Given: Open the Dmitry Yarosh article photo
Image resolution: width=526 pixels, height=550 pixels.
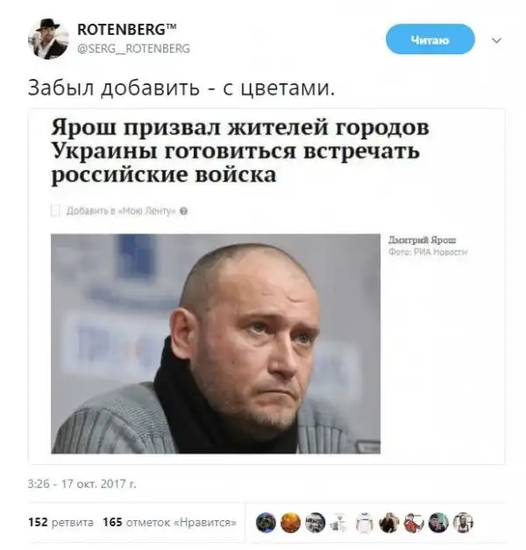Looking at the screenshot, I should [216, 344].
